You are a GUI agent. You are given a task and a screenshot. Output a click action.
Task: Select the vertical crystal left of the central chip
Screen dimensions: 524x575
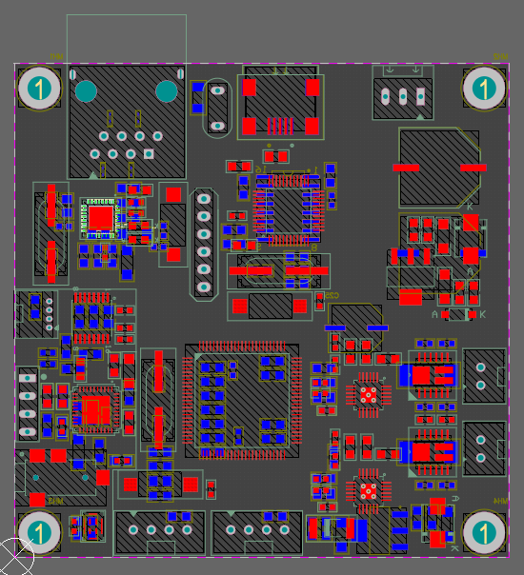click(x=158, y=400)
